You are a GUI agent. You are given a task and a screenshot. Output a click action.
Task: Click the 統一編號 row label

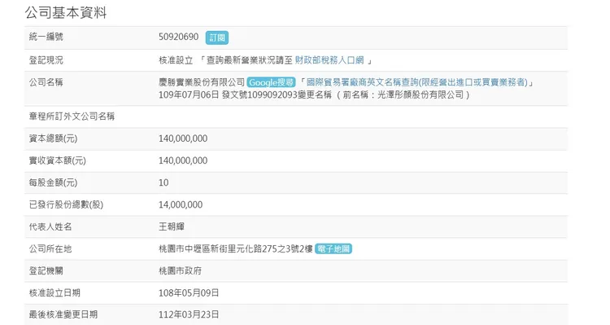click(x=46, y=37)
